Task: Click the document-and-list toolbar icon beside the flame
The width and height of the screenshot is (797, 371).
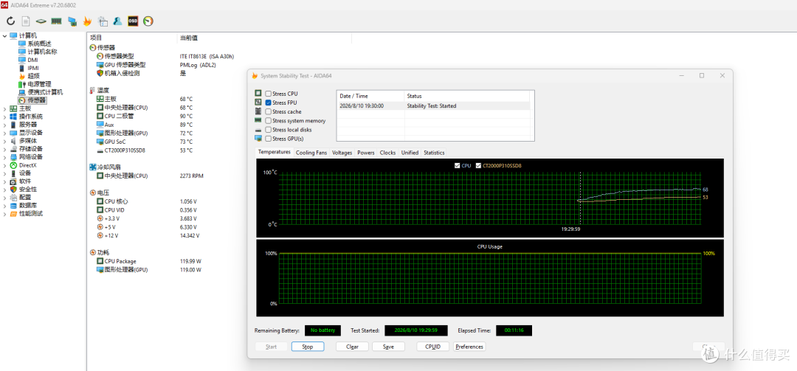Action: pos(103,21)
